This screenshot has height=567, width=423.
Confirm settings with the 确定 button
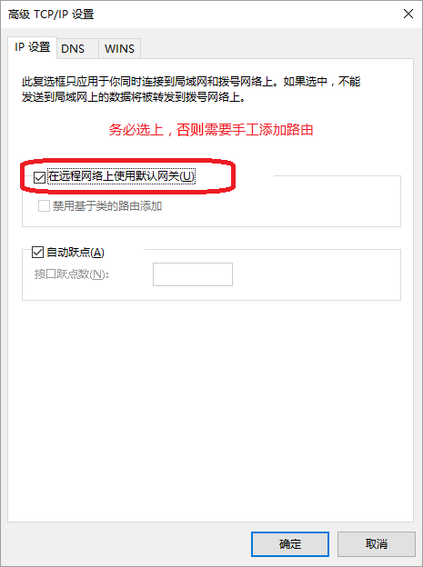tap(290, 544)
